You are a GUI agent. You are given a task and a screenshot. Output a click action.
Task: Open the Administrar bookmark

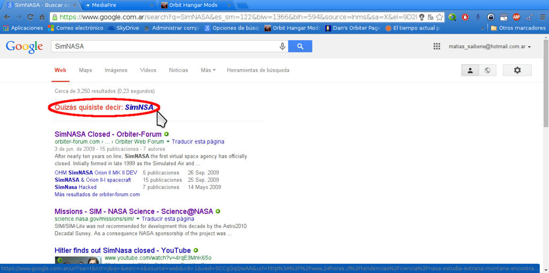(x=171, y=28)
